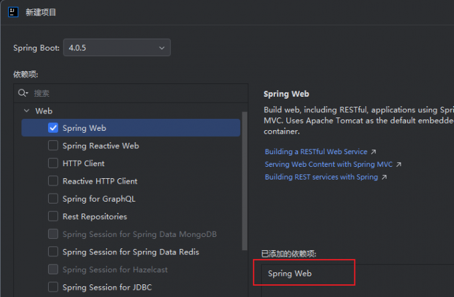Enable Spring for GraphQL dependency
This screenshot has height=297, width=454.
point(53,199)
